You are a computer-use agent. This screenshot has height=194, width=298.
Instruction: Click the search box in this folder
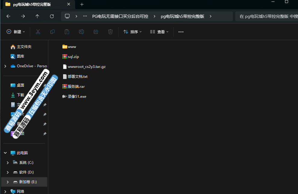click(267, 16)
